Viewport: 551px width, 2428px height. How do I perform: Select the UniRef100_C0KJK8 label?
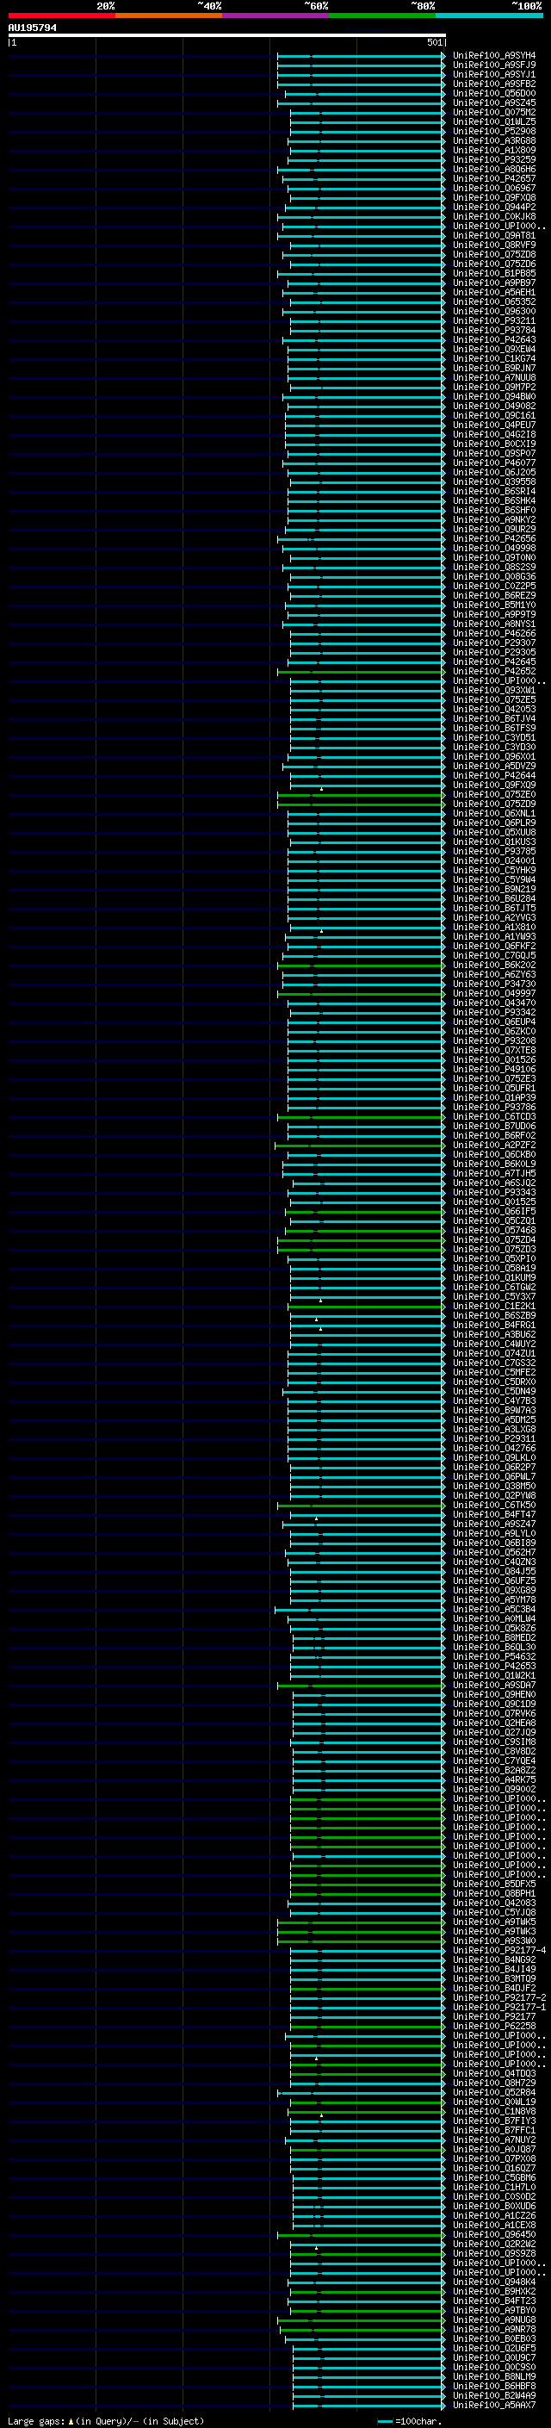pos(493,217)
